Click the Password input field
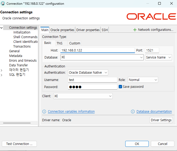 pos(93,87)
